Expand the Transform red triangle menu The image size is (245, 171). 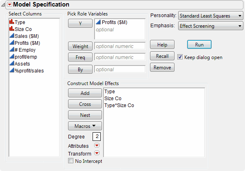click(x=97, y=153)
